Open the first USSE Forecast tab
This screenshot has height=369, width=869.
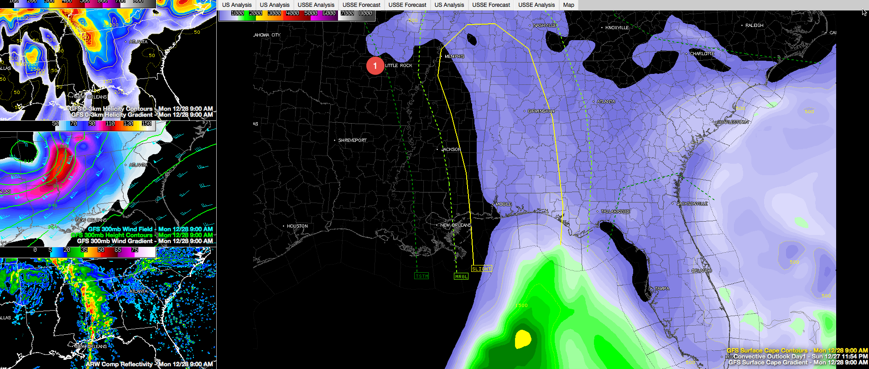pyautogui.click(x=361, y=5)
